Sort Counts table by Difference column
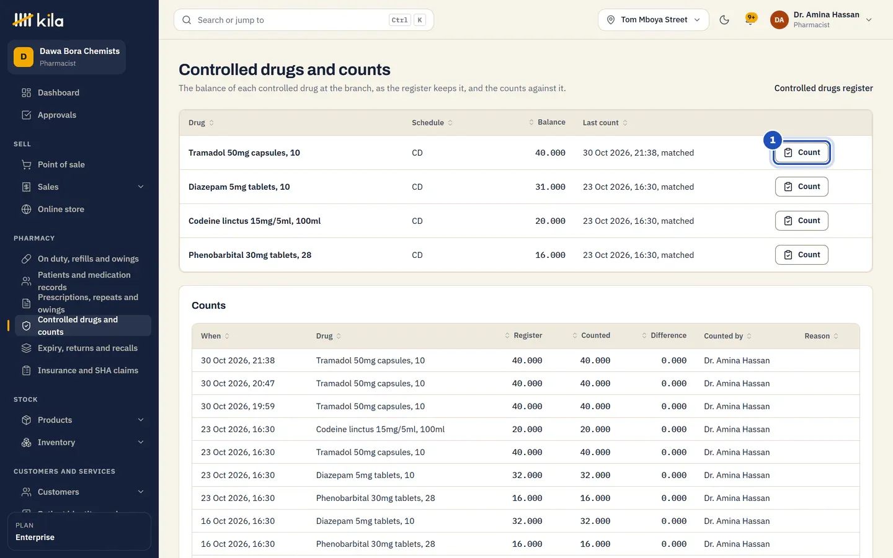The width and height of the screenshot is (893, 558). coord(664,335)
